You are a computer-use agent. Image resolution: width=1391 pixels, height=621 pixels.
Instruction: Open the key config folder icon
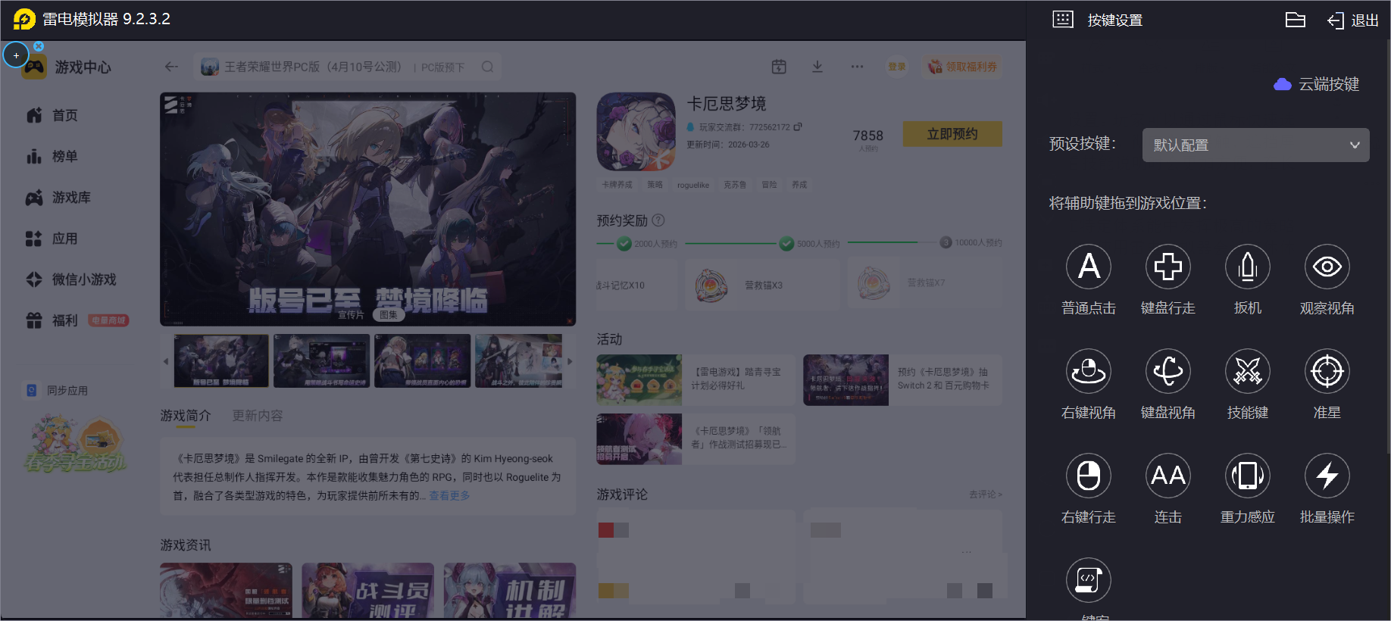[1296, 20]
